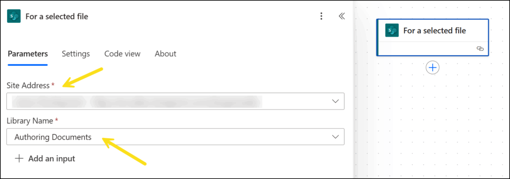Click the Add an input button
The image size is (510, 179).
[45, 159]
